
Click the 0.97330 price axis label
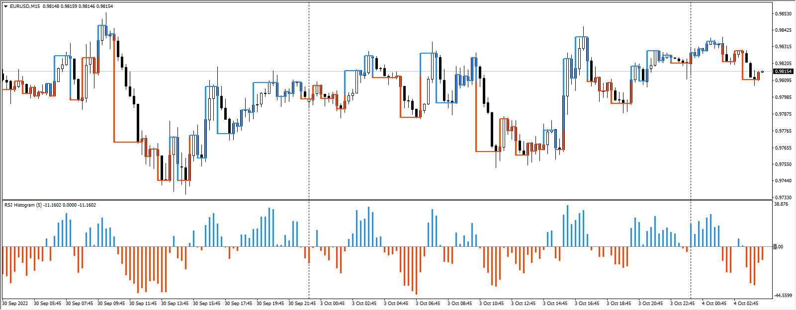click(x=783, y=198)
